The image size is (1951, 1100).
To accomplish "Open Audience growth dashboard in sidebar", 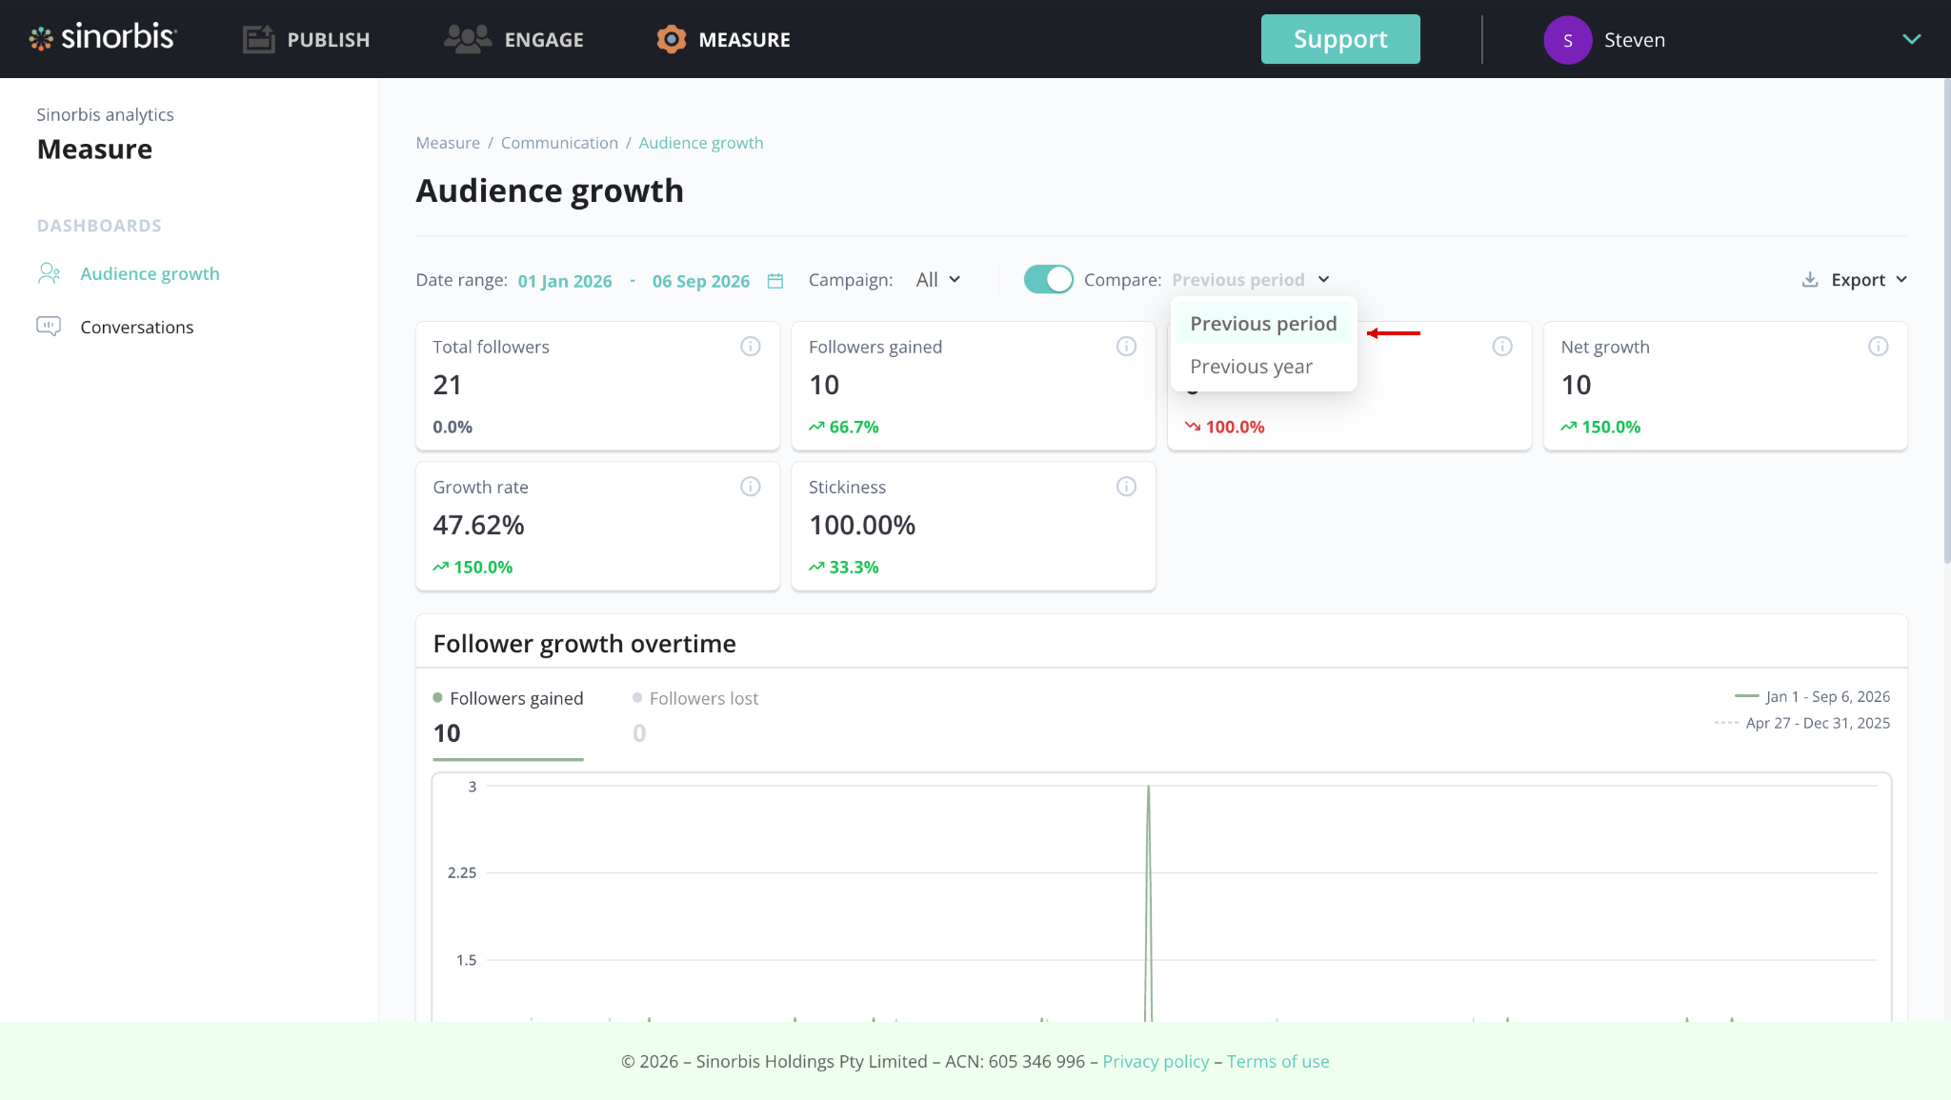I will click(150, 274).
